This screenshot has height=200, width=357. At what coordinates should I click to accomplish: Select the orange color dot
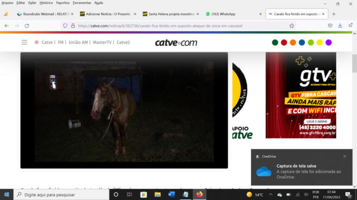293,43
